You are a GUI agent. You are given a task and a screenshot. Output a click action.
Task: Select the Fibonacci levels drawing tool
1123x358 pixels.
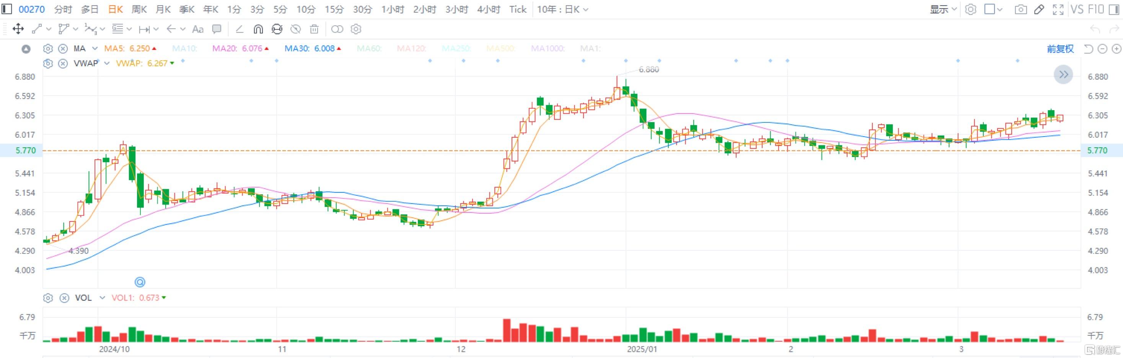[117, 29]
